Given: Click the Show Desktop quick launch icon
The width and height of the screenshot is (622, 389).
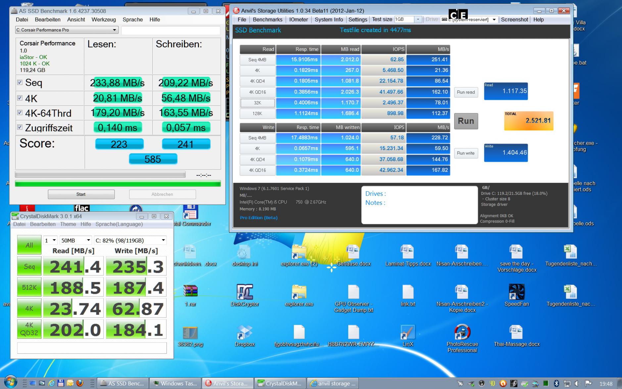Looking at the screenshot, I should 32,383.
